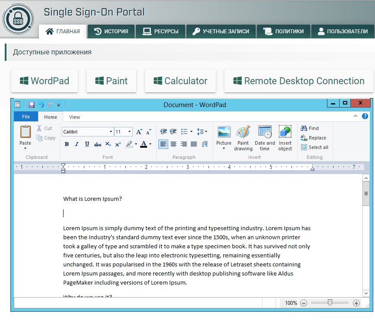Click the Save icon in quick access toolbar
The height and width of the screenshot is (323, 375).
[x=31, y=104]
